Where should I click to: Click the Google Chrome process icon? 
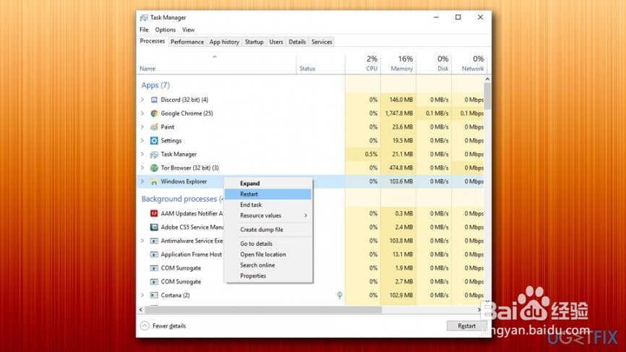coord(154,113)
